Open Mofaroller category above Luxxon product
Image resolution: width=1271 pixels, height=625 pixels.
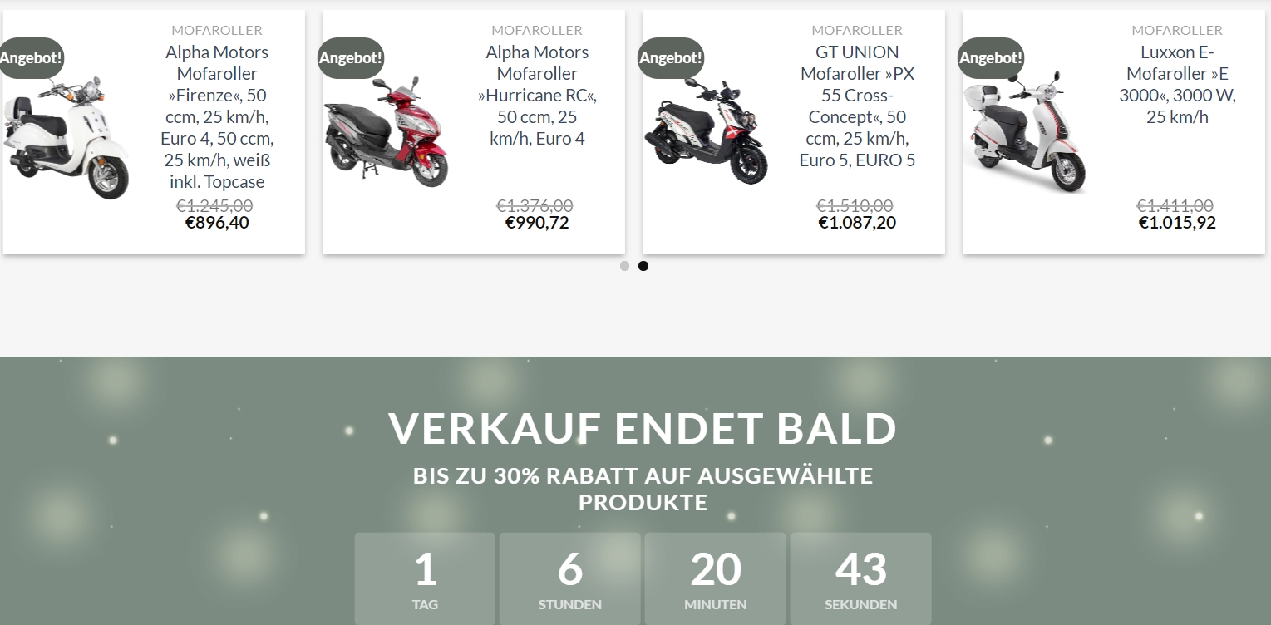1177,30
